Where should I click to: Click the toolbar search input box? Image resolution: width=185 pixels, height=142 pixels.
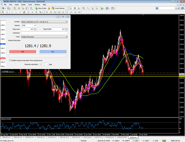pyautogui.click(x=167, y=8)
